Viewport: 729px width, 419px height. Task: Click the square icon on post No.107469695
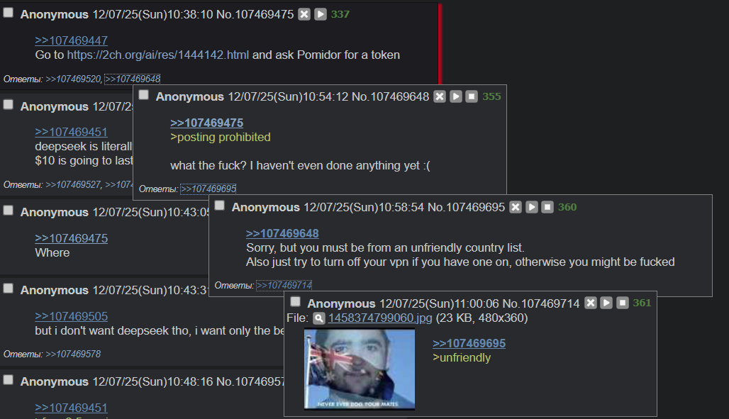[x=547, y=207]
